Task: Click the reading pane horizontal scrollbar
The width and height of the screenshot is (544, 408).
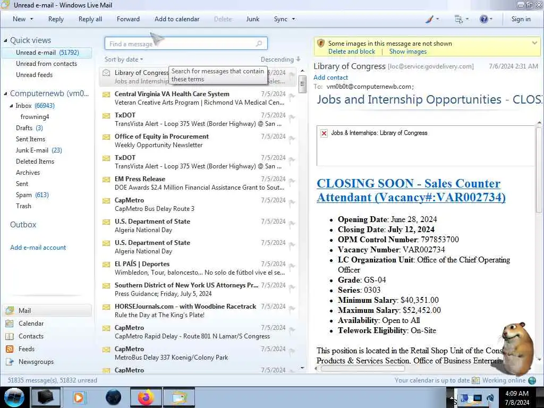Action: [362, 369]
